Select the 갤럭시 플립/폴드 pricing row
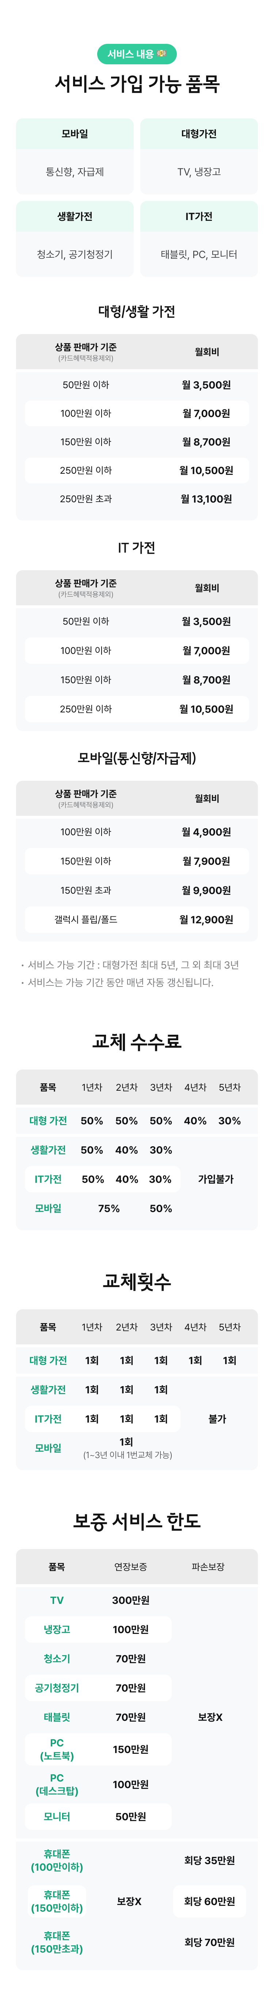Image resolution: width=274 pixels, height=2014 pixels. click(x=137, y=919)
